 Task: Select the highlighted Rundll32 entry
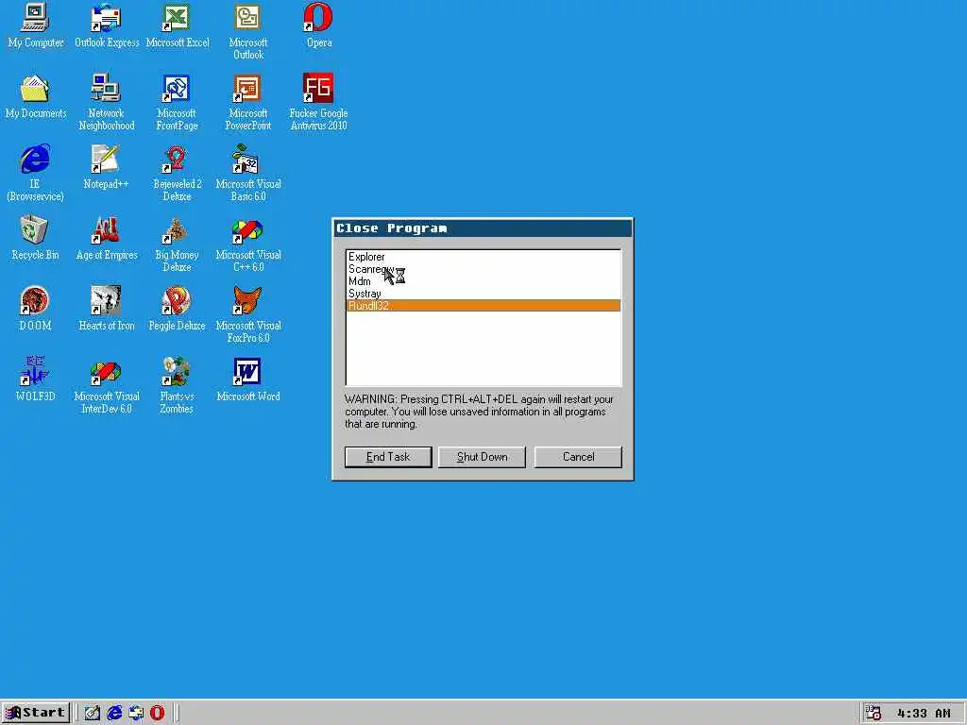pos(483,306)
